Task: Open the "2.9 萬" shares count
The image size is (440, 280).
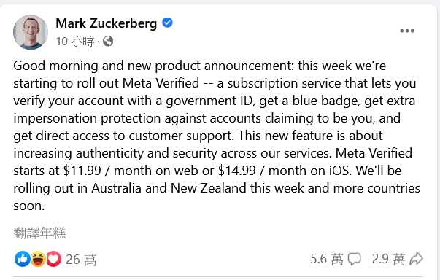Action: point(388,259)
